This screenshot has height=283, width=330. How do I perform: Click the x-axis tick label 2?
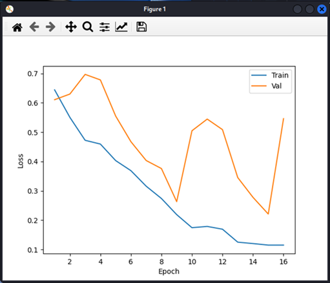(x=70, y=262)
